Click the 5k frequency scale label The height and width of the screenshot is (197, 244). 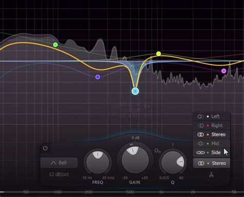point(234,192)
